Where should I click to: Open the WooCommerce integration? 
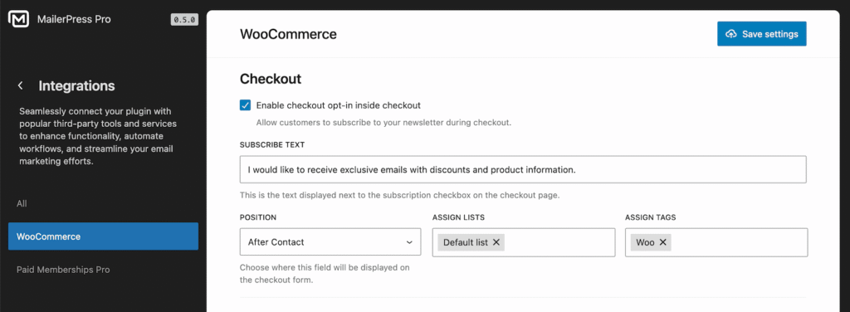tap(103, 236)
